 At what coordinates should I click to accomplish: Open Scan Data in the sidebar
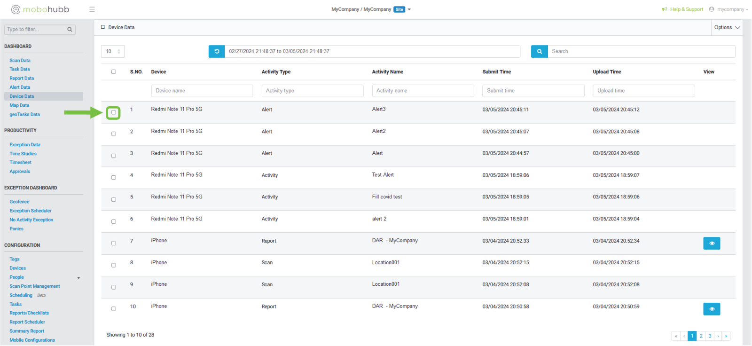pyautogui.click(x=20, y=61)
